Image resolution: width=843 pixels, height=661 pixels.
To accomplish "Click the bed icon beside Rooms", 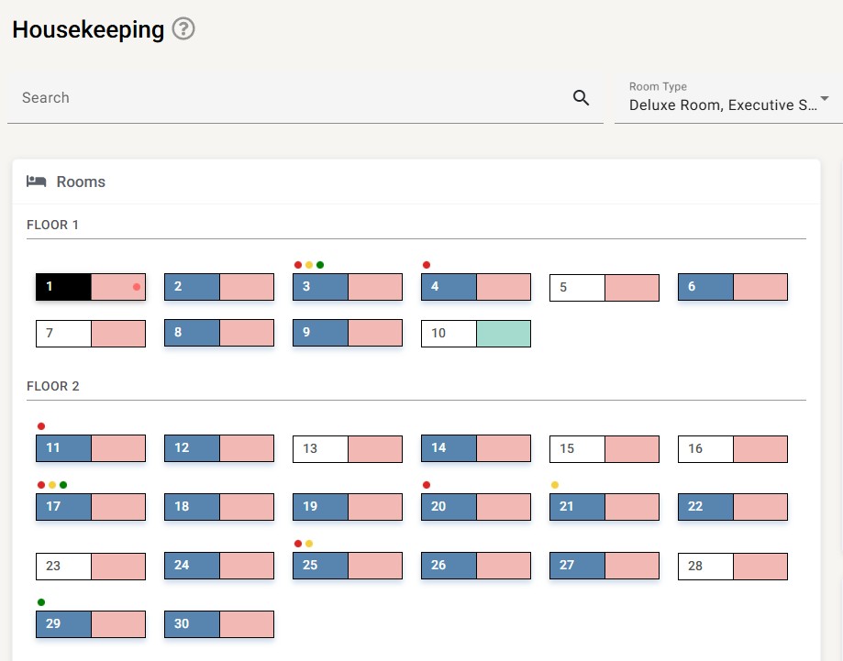I will tap(37, 182).
